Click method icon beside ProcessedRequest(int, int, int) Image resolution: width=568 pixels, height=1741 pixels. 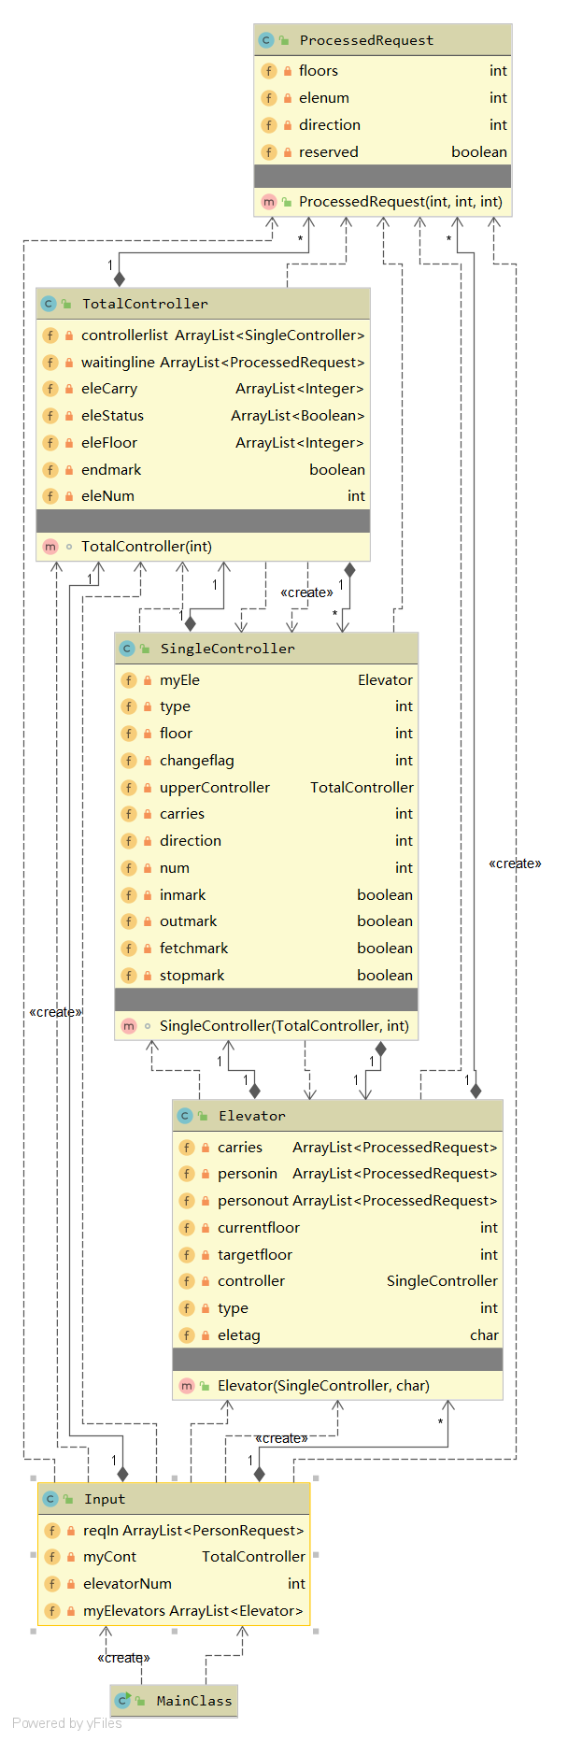(269, 202)
